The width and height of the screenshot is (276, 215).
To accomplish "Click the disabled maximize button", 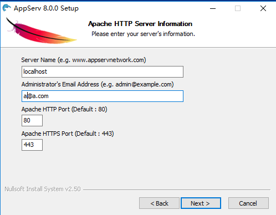I will (238, 8).
